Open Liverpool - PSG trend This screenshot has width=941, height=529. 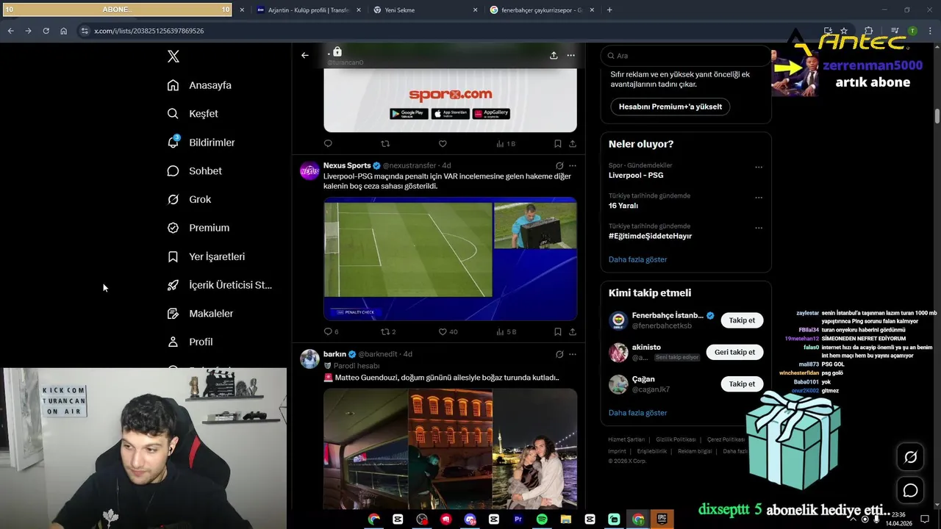click(x=636, y=176)
